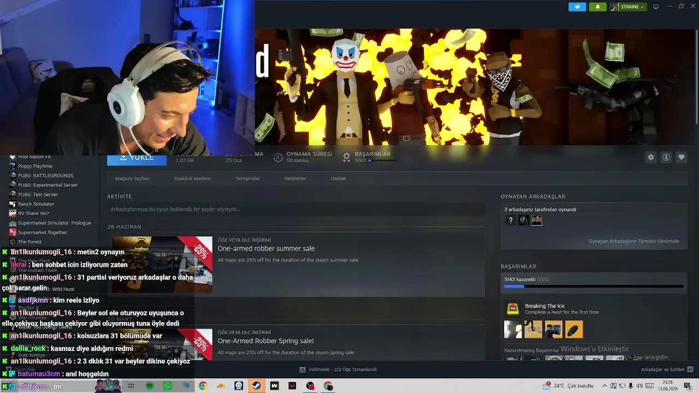Select PUBG: Experimental Server in library

point(48,185)
